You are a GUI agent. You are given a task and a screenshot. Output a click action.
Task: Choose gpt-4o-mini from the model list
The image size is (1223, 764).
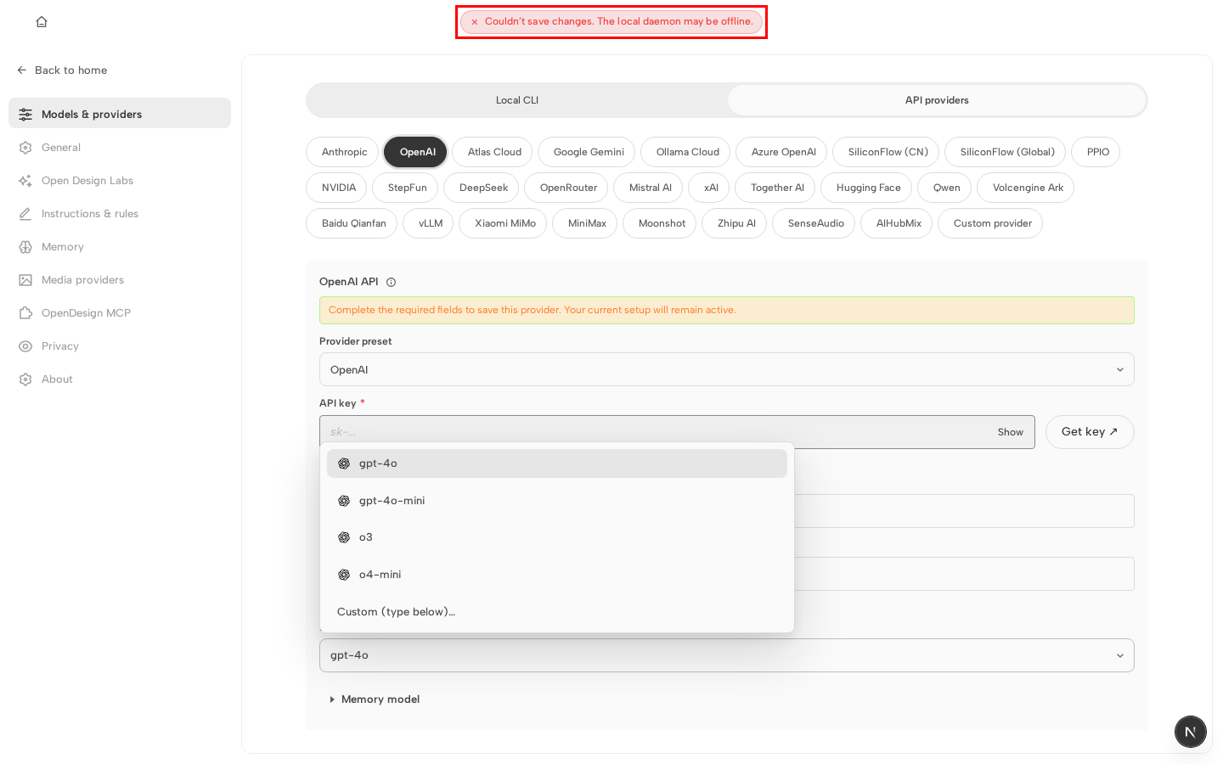(557, 501)
